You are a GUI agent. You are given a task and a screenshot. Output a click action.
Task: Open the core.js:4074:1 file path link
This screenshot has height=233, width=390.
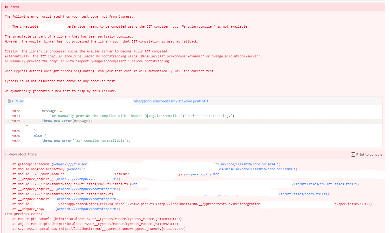[x=110, y=101]
